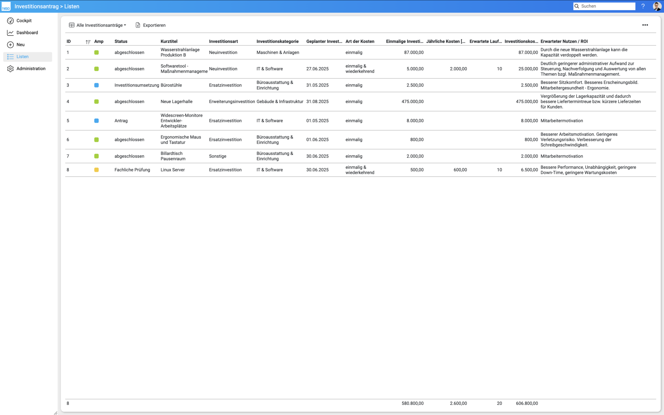Click the Listen list icon
The image size is (664, 415).
pos(10,57)
